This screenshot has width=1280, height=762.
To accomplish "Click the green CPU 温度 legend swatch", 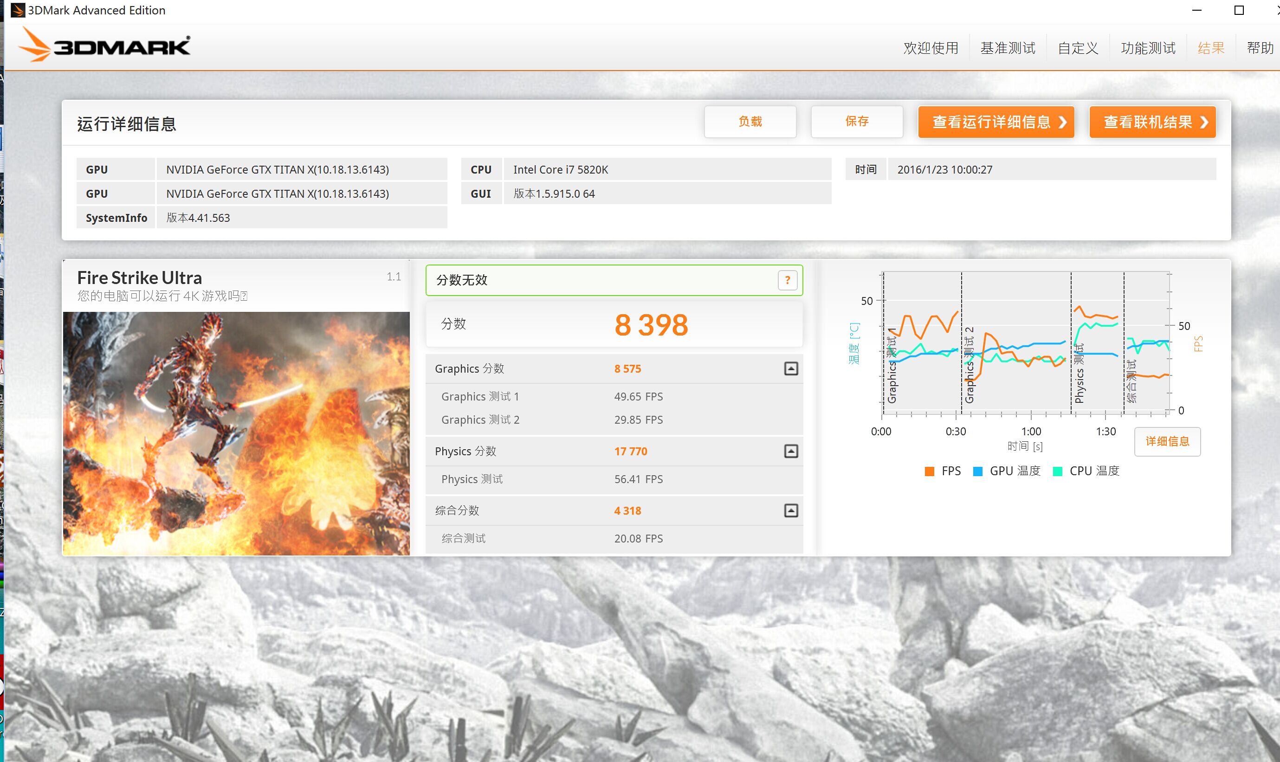I will point(1057,471).
